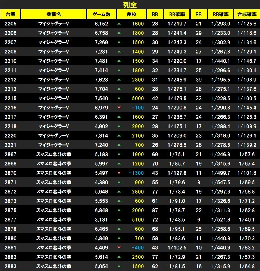Click RB count 39 in row 2212
The image size is (260, 271).
(x=199, y=80)
